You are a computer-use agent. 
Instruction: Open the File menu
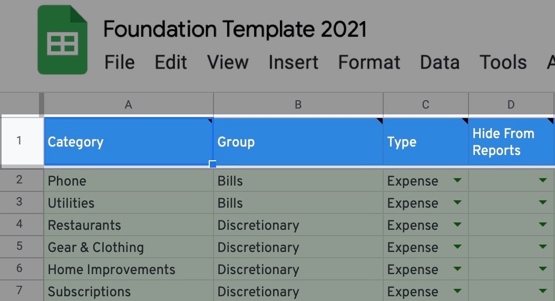pyautogui.click(x=119, y=62)
